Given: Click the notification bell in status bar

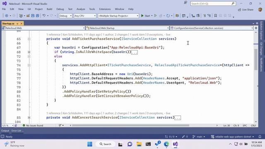Looking at the screenshot, I should click(x=260, y=137).
